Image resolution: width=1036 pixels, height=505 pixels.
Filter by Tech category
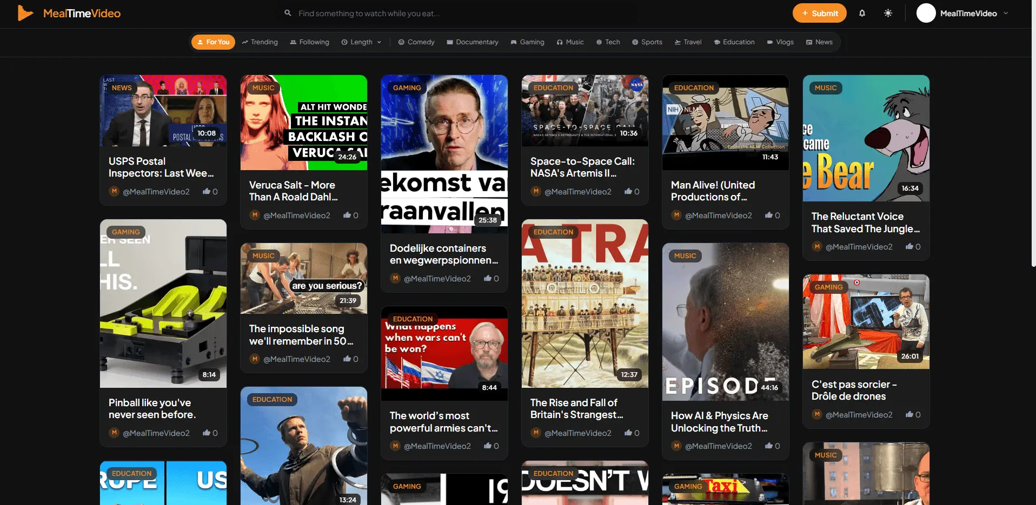608,42
